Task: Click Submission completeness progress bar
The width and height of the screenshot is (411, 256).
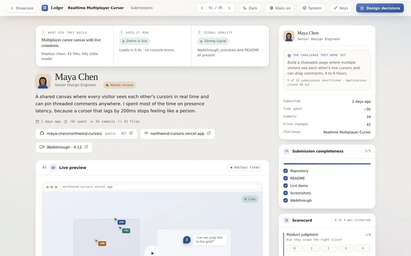Action: (x=327, y=164)
